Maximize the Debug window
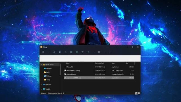Image resolution: width=181 pixels, height=102 pixels. [132, 47]
